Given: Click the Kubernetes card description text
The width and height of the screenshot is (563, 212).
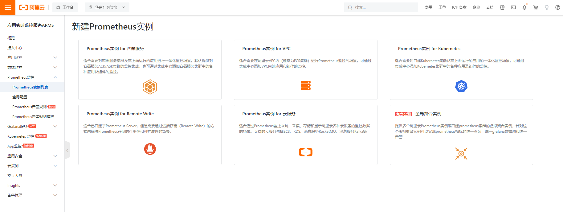Looking at the screenshot, I should coord(460,64).
